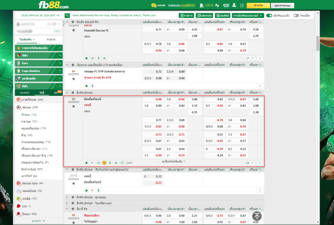Click the clock history icon next to SMP
The width and height of the screenshot is (334, 225).
(122, 163)
